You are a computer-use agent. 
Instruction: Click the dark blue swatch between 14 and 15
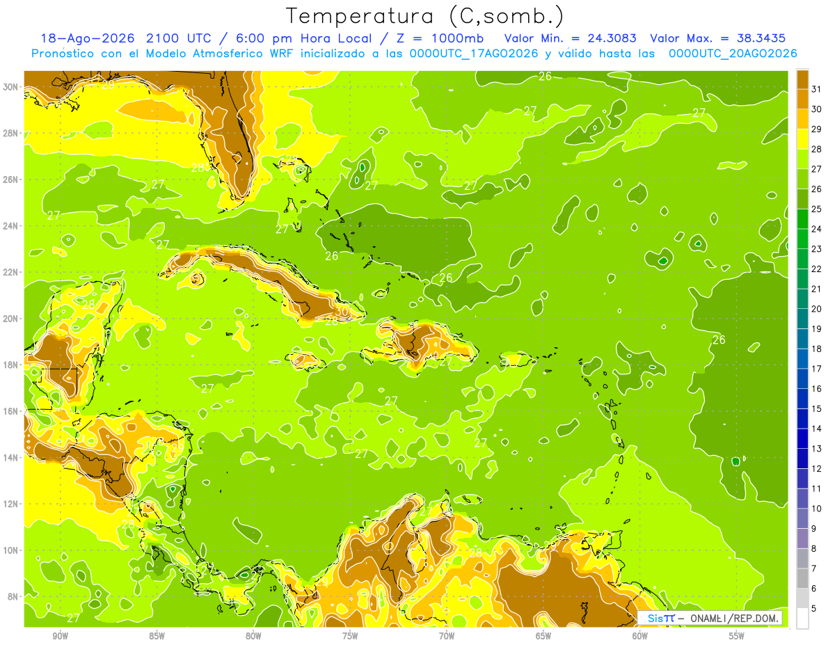[x=802, y=419]
